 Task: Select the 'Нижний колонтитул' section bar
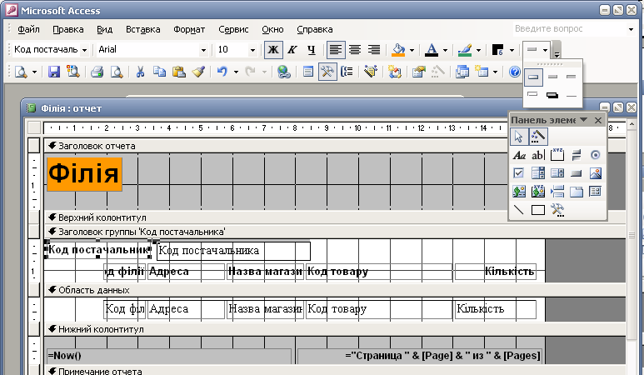point(335,329)
